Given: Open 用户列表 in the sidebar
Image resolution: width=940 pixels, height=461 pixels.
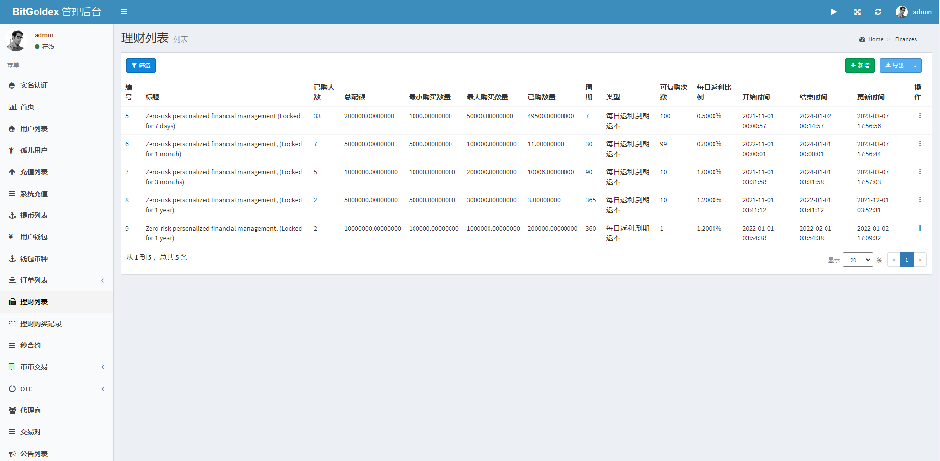Looking at the screenshot, I should tap(34, 129).
